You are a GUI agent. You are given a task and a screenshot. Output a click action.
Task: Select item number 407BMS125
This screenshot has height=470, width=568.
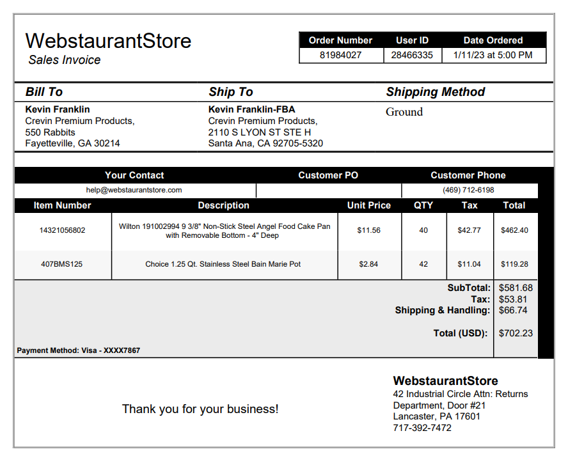(61, 264)
